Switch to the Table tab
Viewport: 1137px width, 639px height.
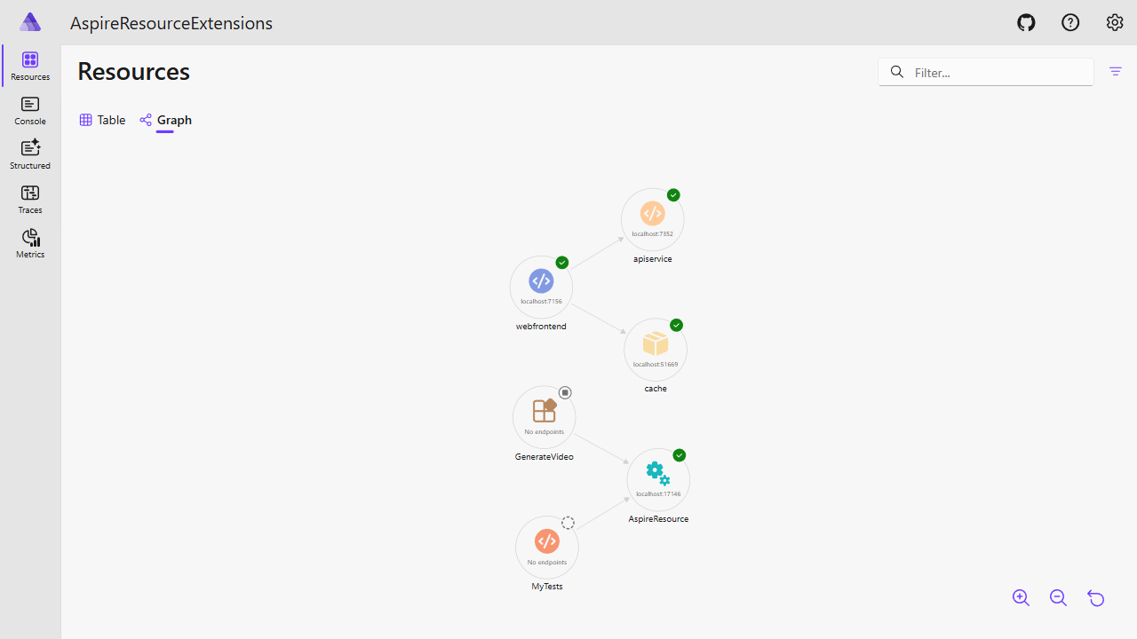[x=102, y=120]
